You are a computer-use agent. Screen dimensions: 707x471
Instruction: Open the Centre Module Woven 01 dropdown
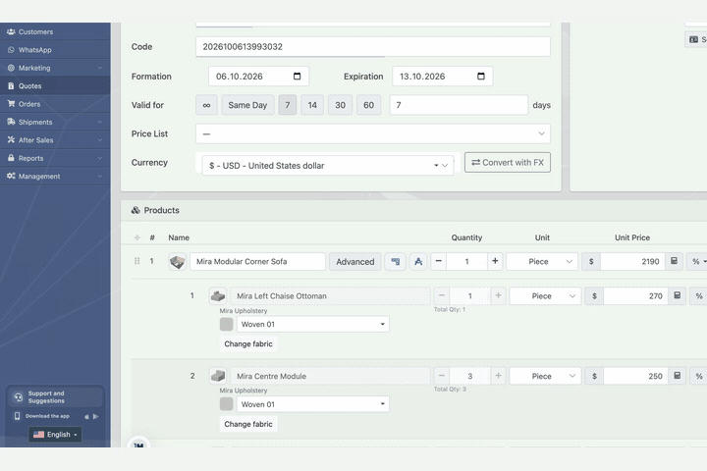[313, 404]
